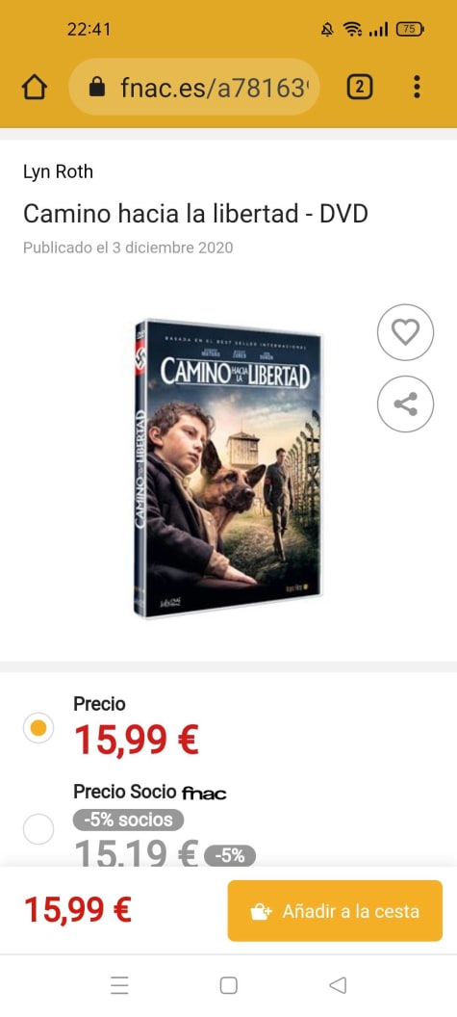Select the Precio Socio fnac radio option
Screen dimensions: 457x1017
[x=38, y=829]
